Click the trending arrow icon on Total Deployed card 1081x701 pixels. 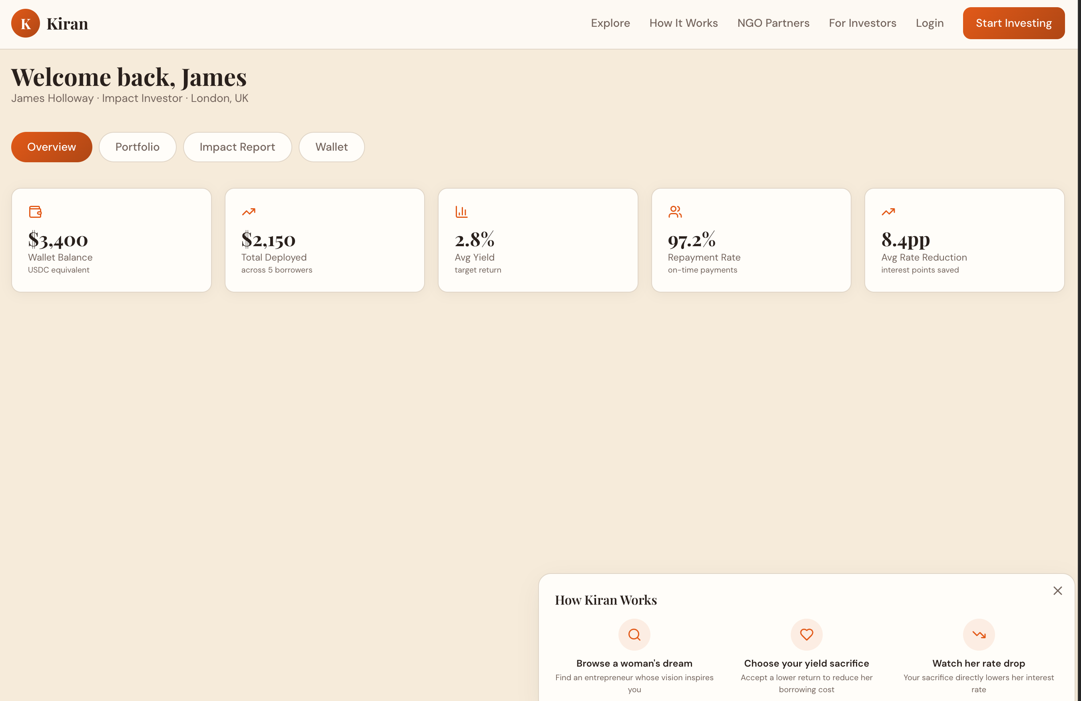click(x=248, y=211)
